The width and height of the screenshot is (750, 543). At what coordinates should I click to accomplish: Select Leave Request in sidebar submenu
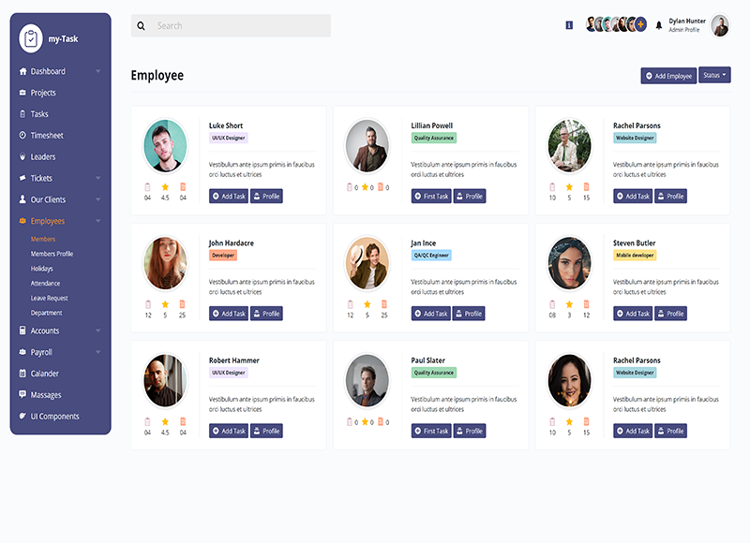click(50, 298)
